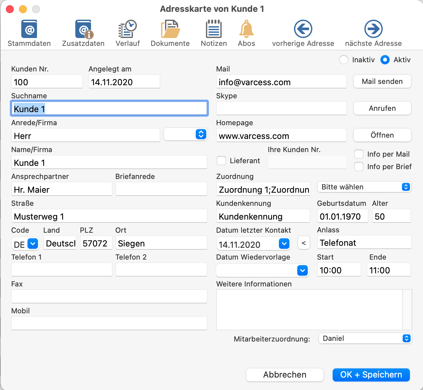This screenshot has height=390, width=423.
Task: Go to nächste Adresse
Action: click(x=373, y=33)
